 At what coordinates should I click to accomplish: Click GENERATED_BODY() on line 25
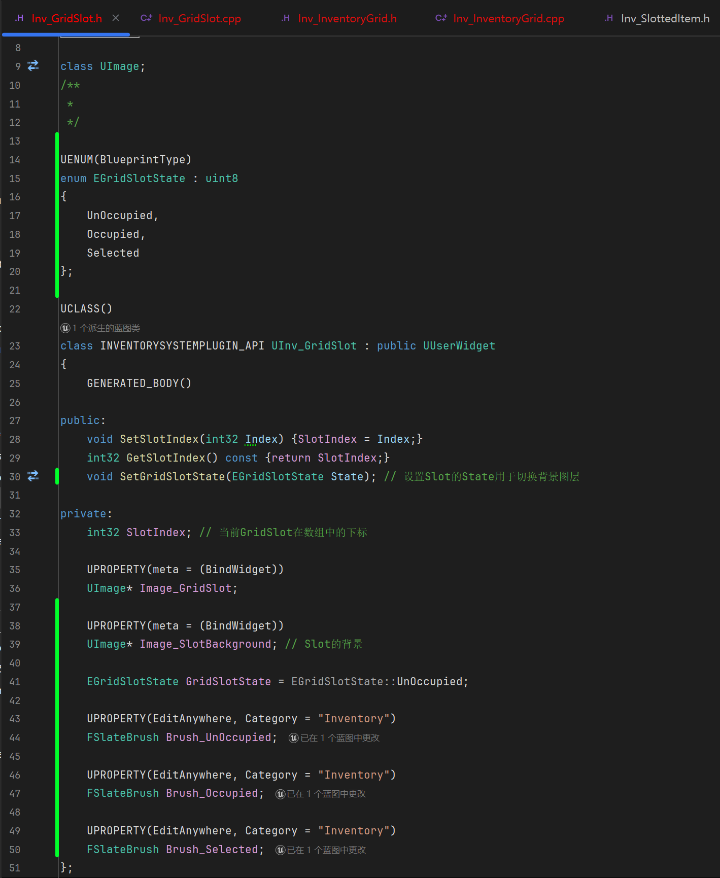pos(139,383)
